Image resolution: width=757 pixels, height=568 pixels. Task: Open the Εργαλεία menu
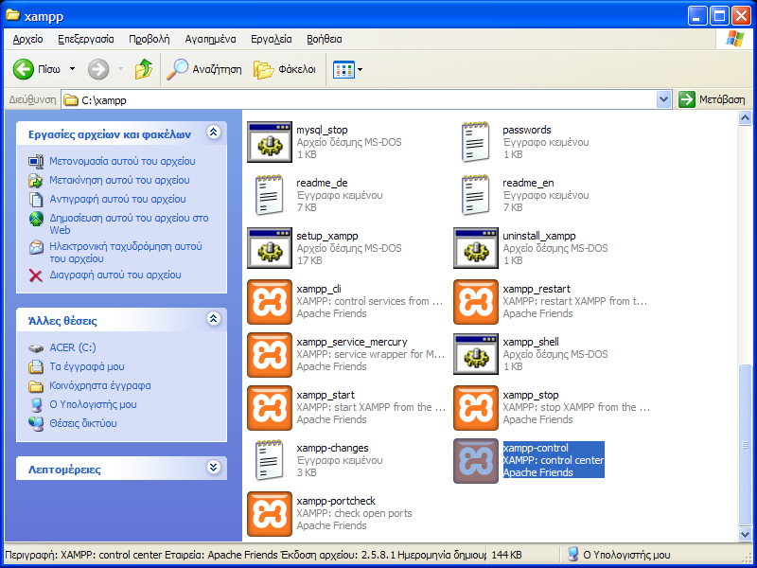point(272,39)
